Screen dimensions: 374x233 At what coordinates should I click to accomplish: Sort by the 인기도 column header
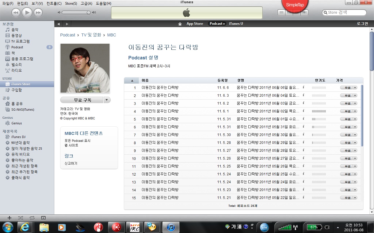click(x=320, y=80)
